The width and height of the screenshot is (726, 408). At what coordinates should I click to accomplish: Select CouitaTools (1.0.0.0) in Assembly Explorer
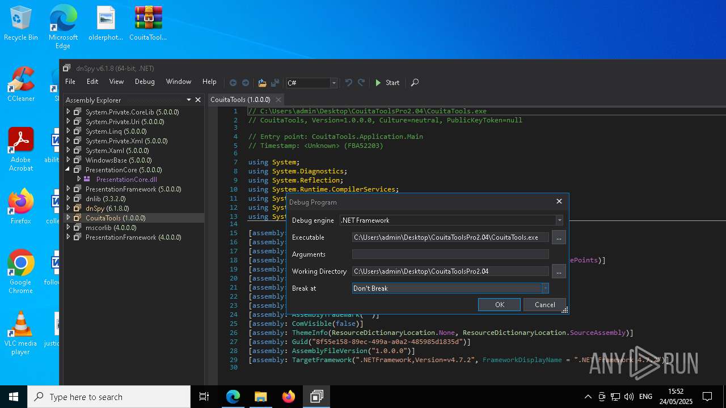(x=115, y=218)
